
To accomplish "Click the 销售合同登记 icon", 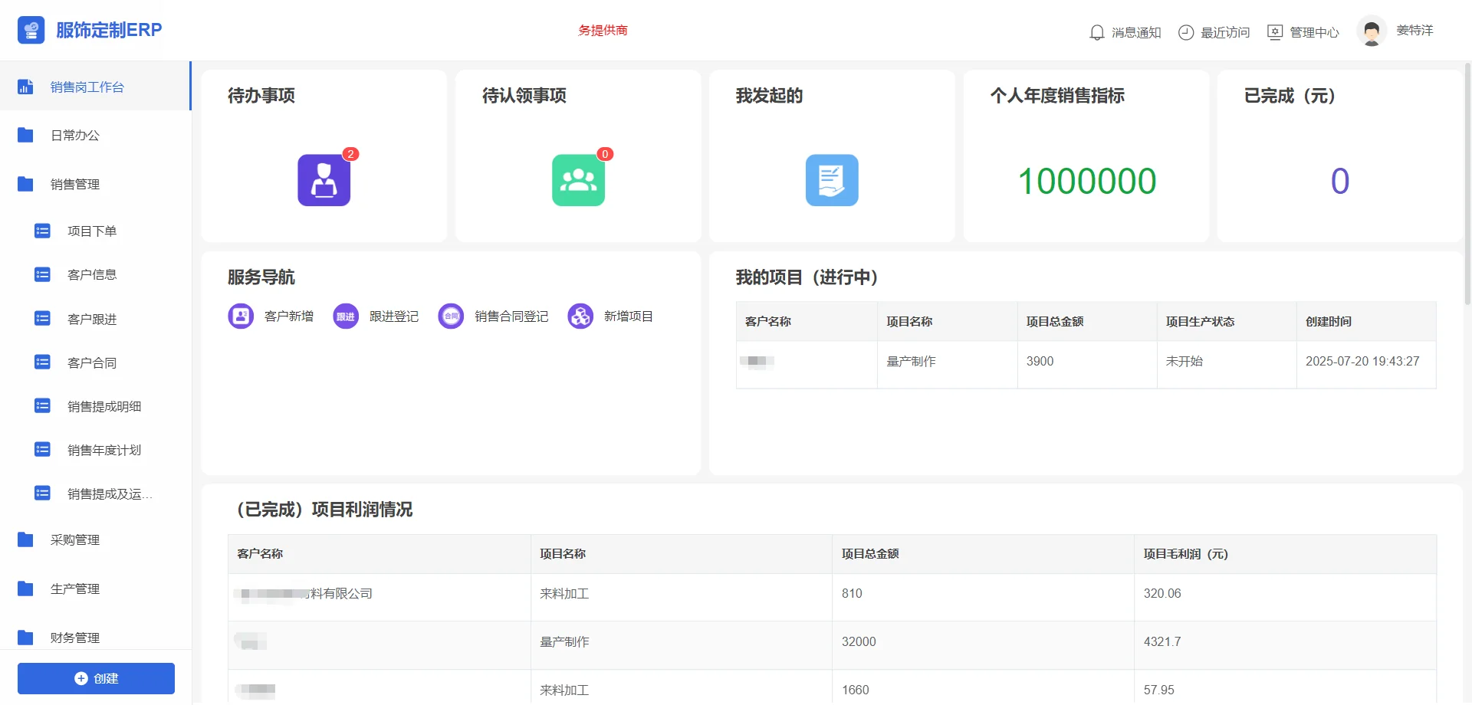I will (451, 316).
